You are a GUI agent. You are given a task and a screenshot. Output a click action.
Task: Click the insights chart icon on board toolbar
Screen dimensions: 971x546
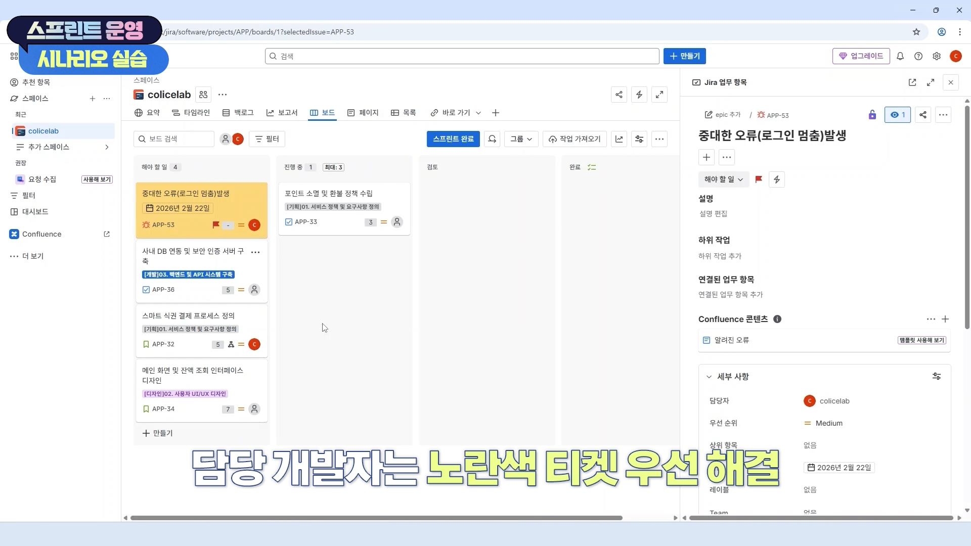click(619, 139)
